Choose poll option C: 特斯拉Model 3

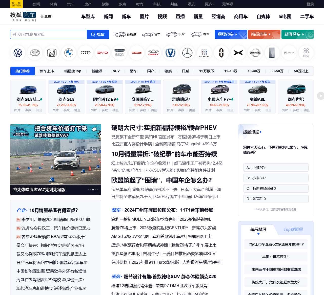pyautogui.click(x=276, y=188)
